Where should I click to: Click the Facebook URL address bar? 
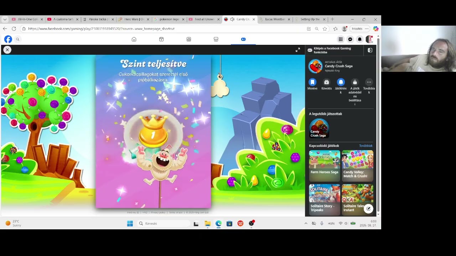coord(164,29)
